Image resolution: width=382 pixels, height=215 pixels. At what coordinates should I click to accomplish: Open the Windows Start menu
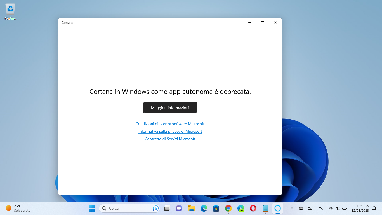(x=92, y=208)
